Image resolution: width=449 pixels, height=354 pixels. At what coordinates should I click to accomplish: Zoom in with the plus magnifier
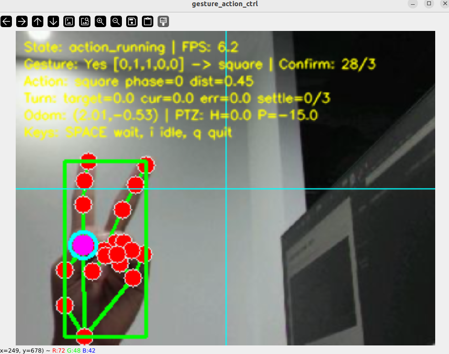pyautogui.click(x=100, y=21)
